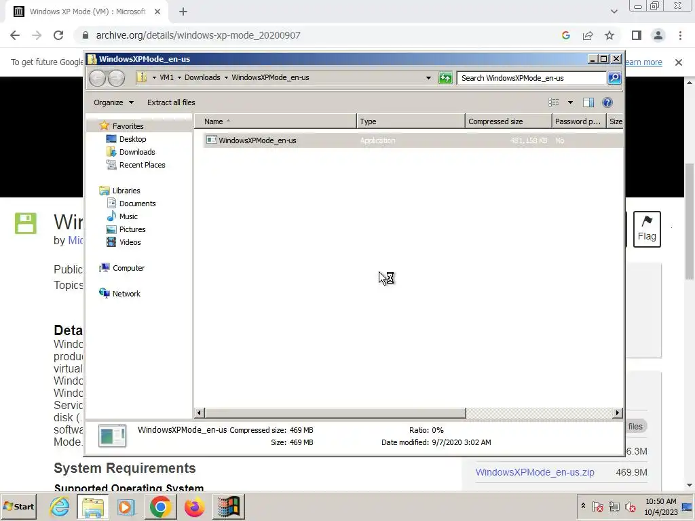Select the WindowsXPMode_en-us application file
Screen dimensions: 695x521
click(412, 140)
